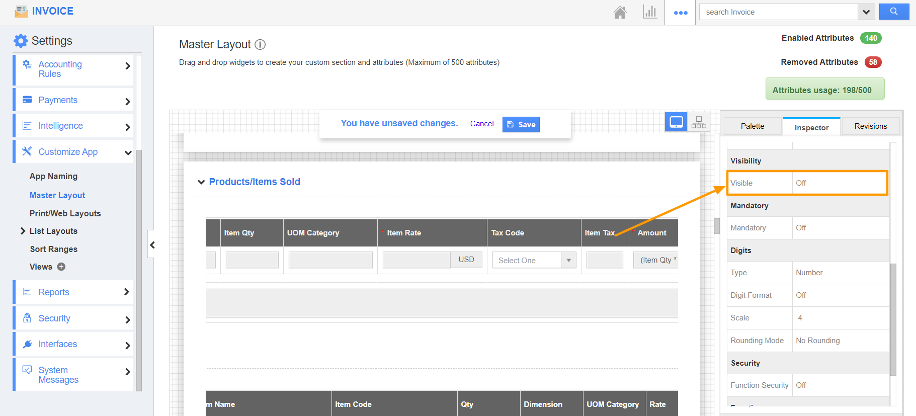Click the Intelligence list icon
This screenshot has height=416, width=916.
27,126
